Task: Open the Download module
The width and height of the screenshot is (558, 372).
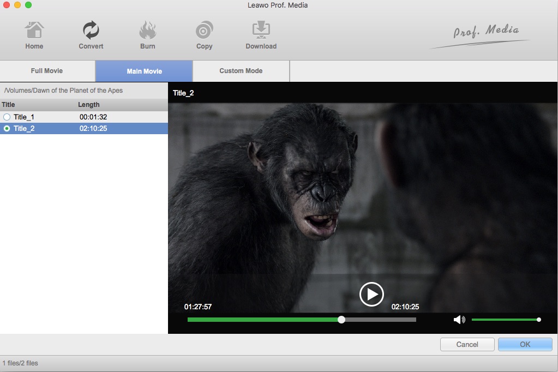Action: tap(261, 35)
